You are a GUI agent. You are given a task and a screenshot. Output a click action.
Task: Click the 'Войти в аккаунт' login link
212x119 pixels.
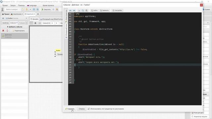pyautogui.click(x=12, y=10)
